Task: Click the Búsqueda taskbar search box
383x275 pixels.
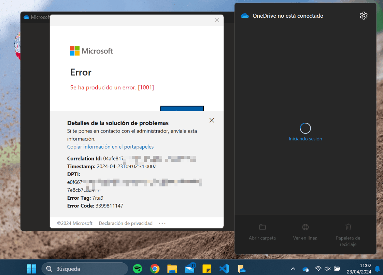Action: click(x=85, y=269)
